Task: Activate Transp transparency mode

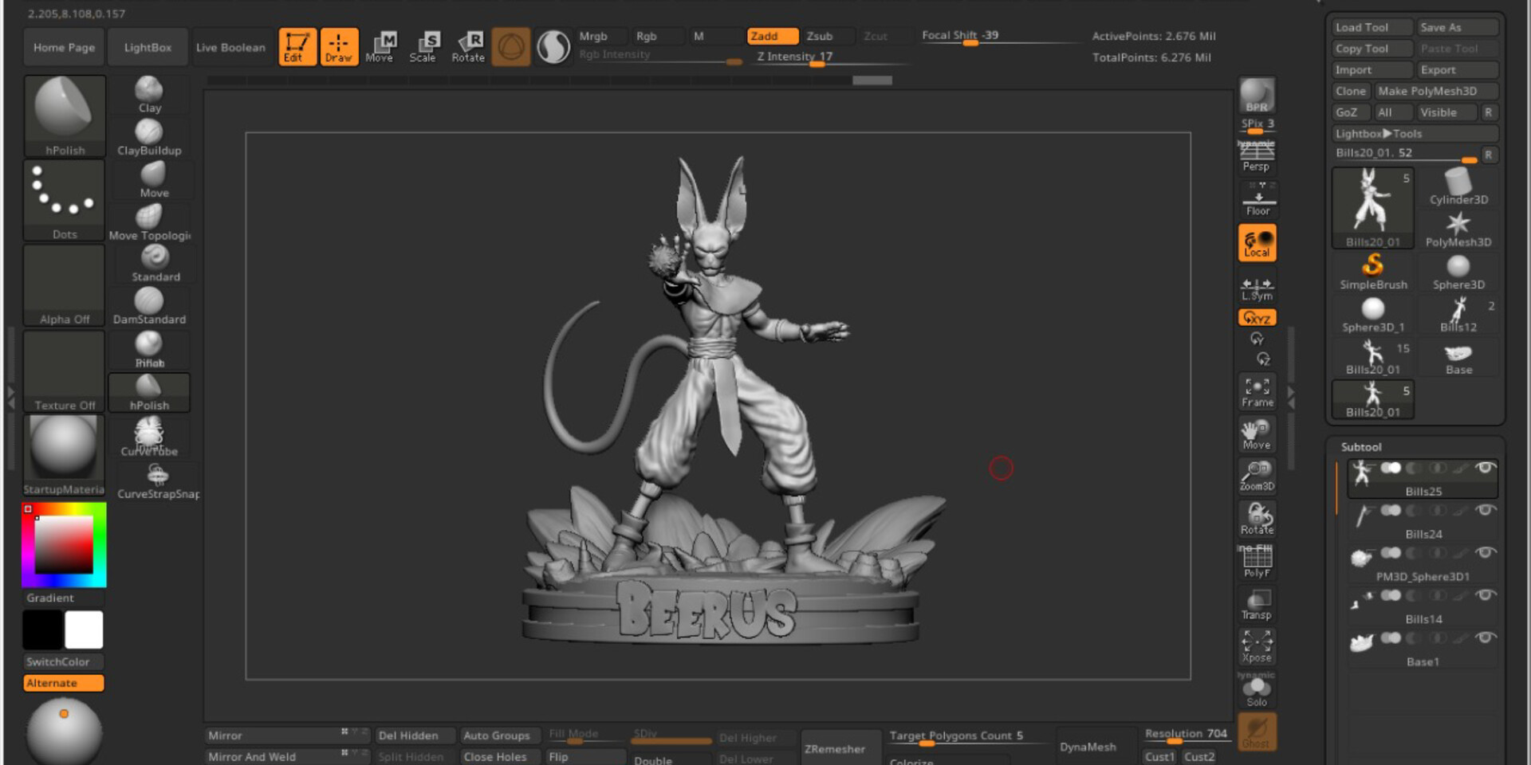Action: (x=1256, y=602)
